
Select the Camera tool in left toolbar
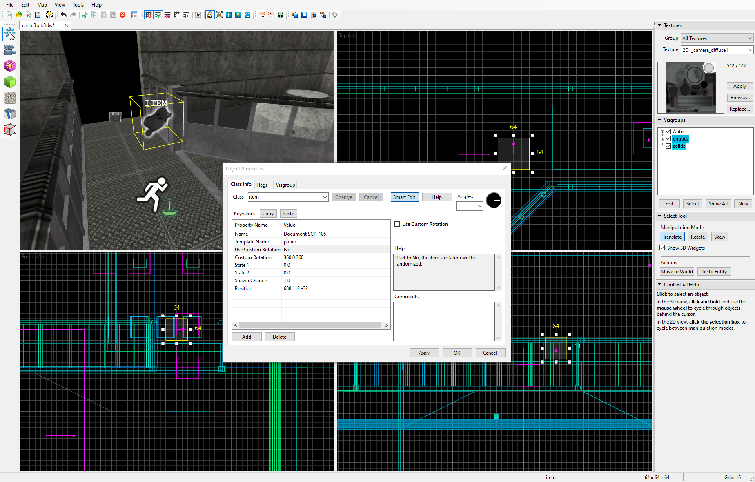[x=10, y=50]
